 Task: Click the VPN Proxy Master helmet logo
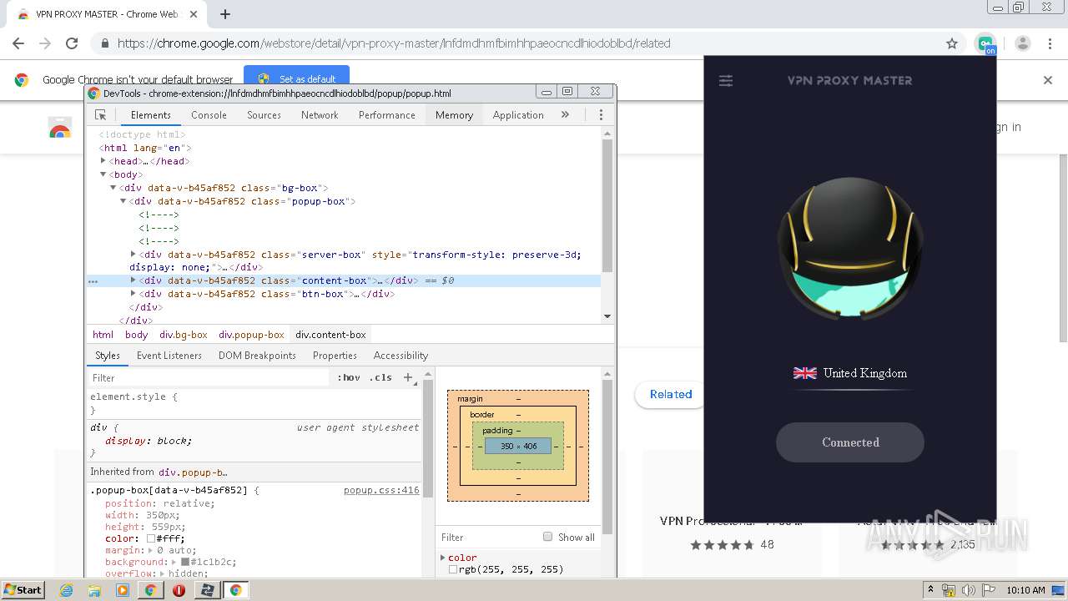tap(850, 249)
